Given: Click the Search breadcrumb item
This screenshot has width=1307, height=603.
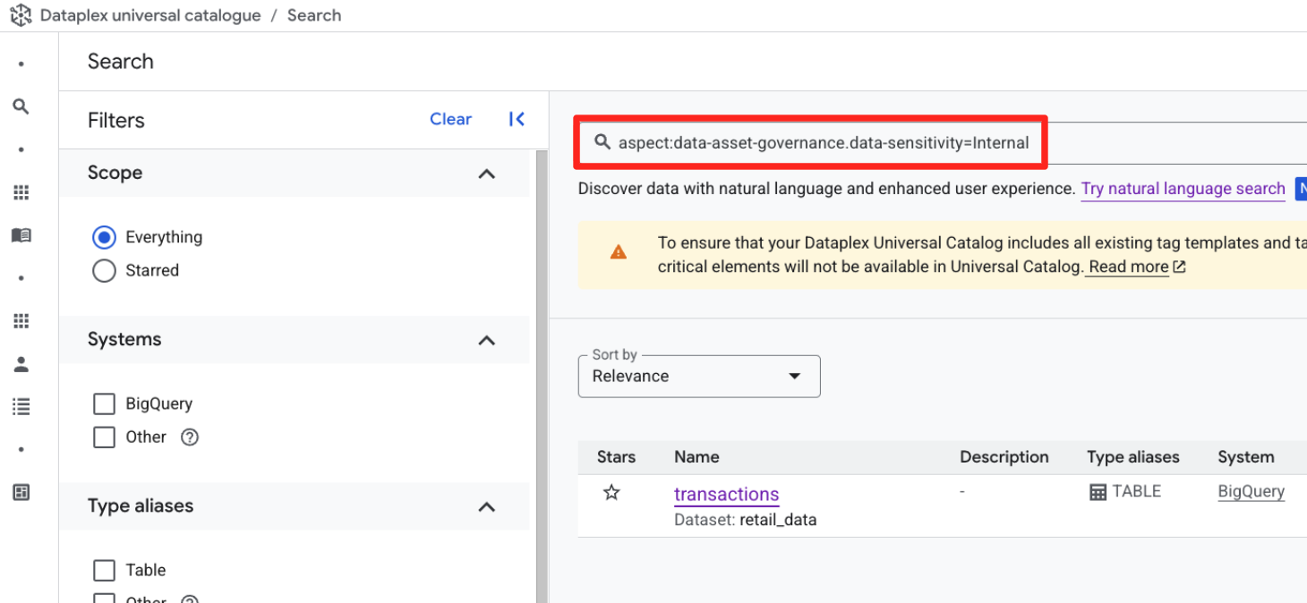Looking at the screenshot, I should (x=313, y=15).
